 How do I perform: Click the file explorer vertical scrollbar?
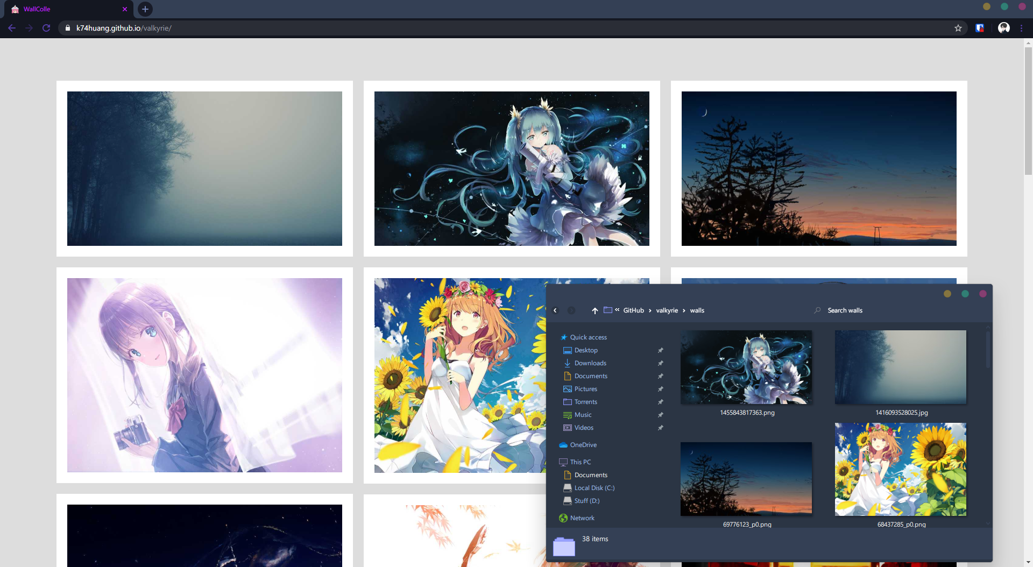point(988,350)
